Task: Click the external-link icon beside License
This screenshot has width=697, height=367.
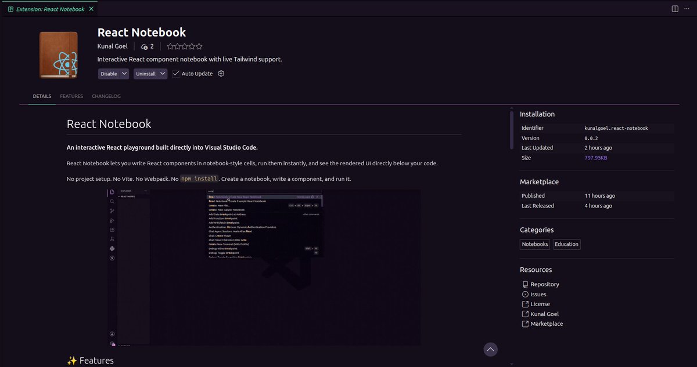Action: [x=525, y=304]
